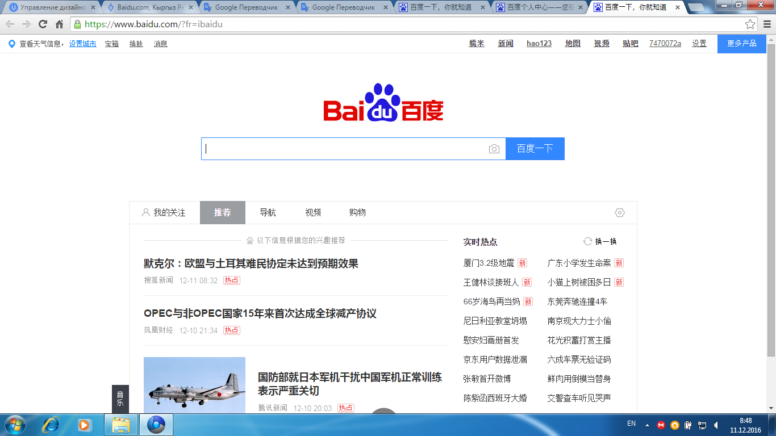
Task: Select 我的关注 feed tab
Action: pyautogui.click(x=164, y=212)
